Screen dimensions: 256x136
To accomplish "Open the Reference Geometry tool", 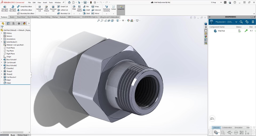I will 106,9.
